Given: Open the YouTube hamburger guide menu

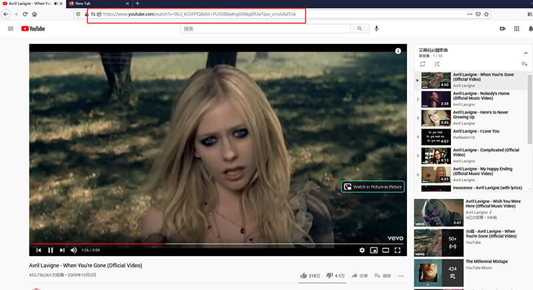Looking at the screenshot, I should pyautogui.click(x=11, y=29).
